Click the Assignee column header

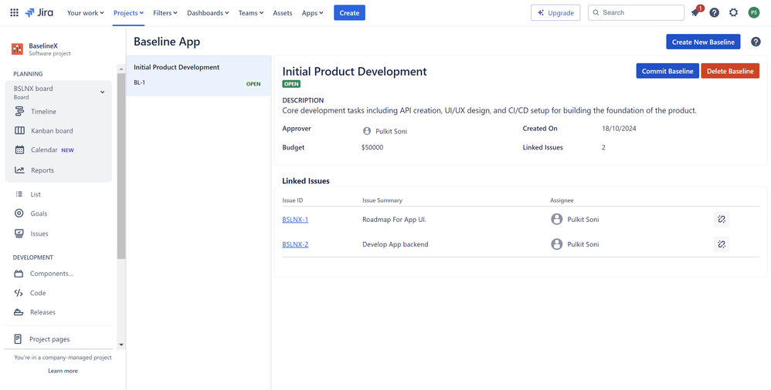coord(562,200)
